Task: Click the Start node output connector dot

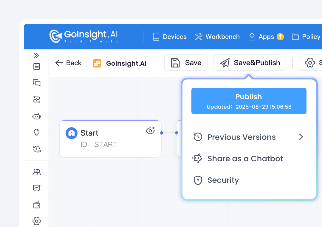Action: [162, 133]
